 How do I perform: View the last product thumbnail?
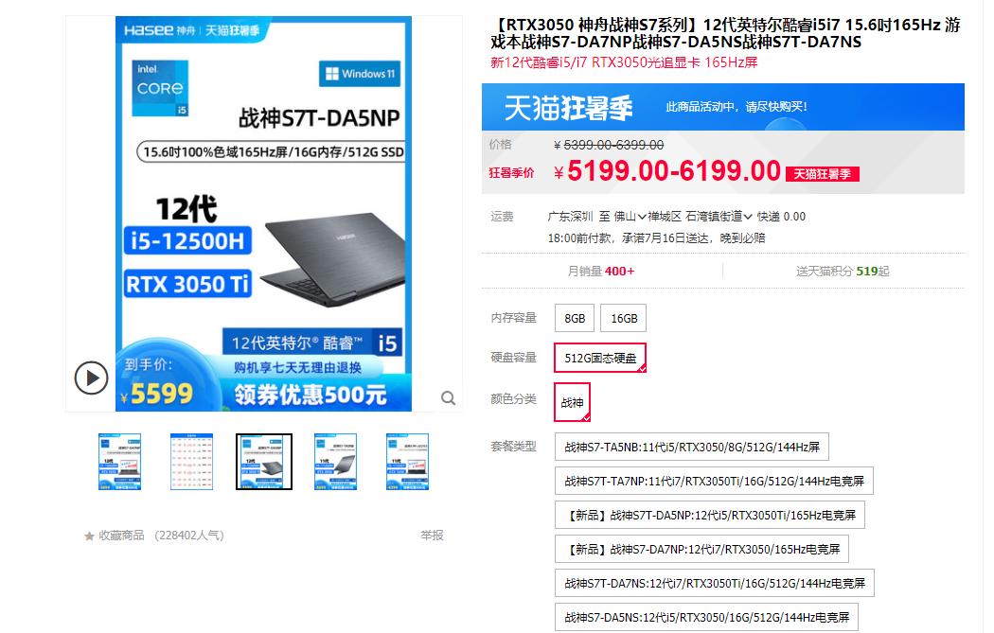[408, 462]
